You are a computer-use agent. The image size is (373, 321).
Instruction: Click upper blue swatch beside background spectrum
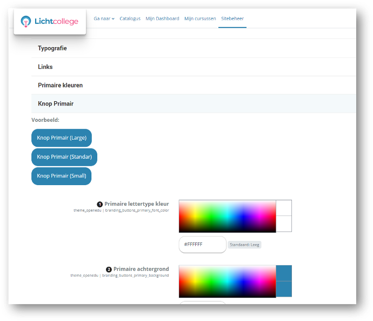click(284, 273)
